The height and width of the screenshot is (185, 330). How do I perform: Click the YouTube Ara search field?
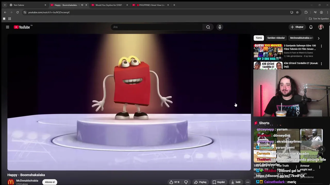pos(157,27)
